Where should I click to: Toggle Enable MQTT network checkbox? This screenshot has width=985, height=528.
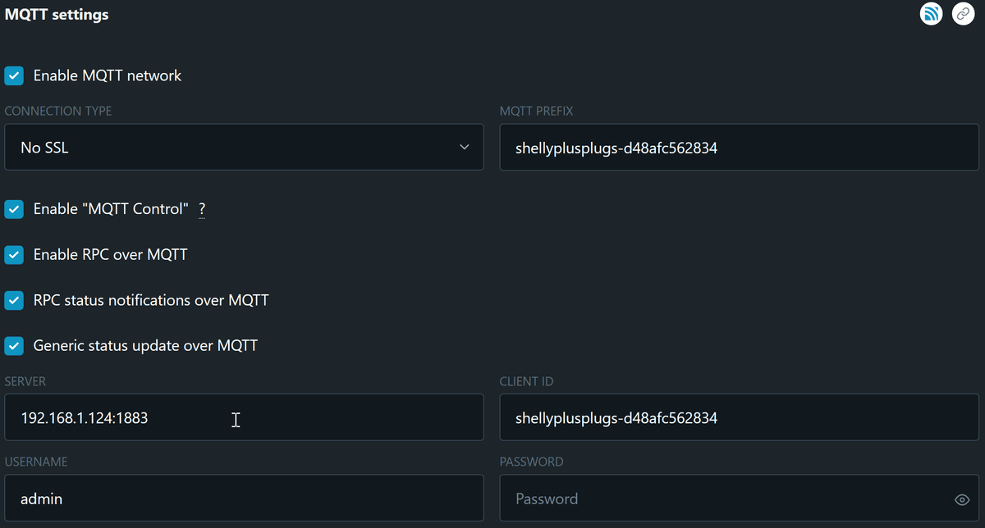(14, 76)
